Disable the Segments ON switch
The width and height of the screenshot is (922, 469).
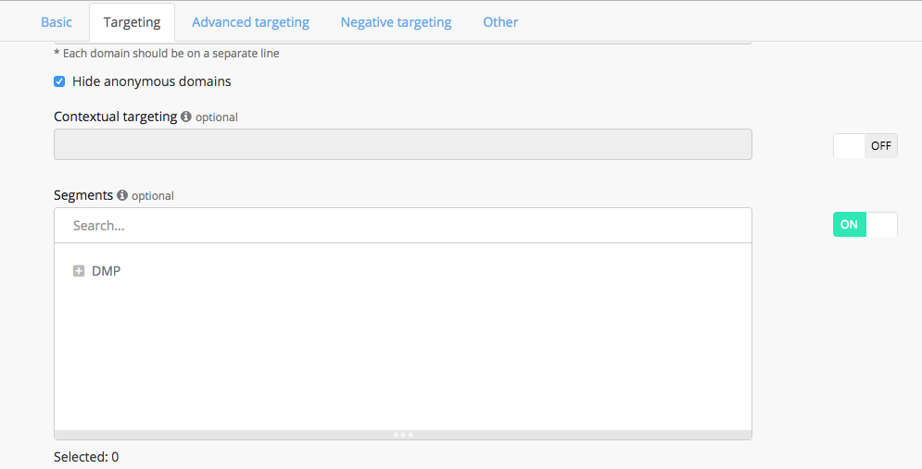pyautogui.click(x=865, y=225)
